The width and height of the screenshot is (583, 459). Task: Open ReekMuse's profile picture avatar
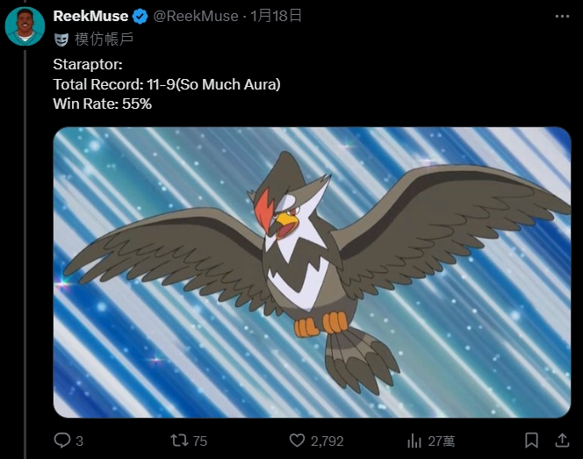[x=25, y=26]
